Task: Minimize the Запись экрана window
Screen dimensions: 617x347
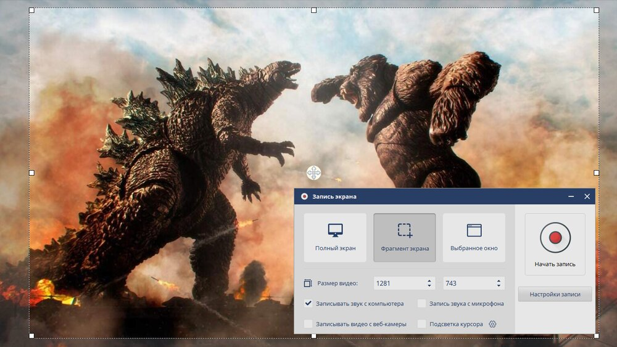Action: (x=571, y=196)
